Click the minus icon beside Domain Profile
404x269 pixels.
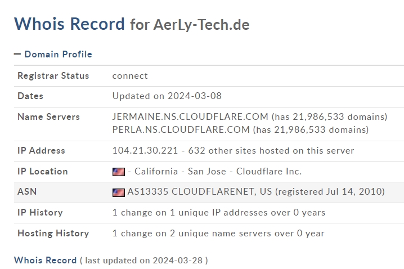17,54
